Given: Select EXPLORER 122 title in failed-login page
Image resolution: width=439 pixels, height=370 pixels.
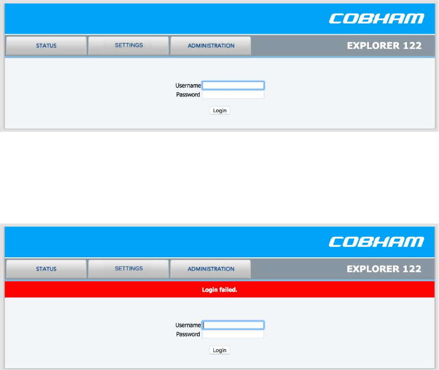Looking at the screenshot, I should click(384, 269).
